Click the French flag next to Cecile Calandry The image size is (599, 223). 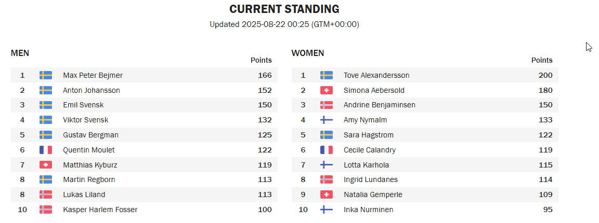[326, 150]
